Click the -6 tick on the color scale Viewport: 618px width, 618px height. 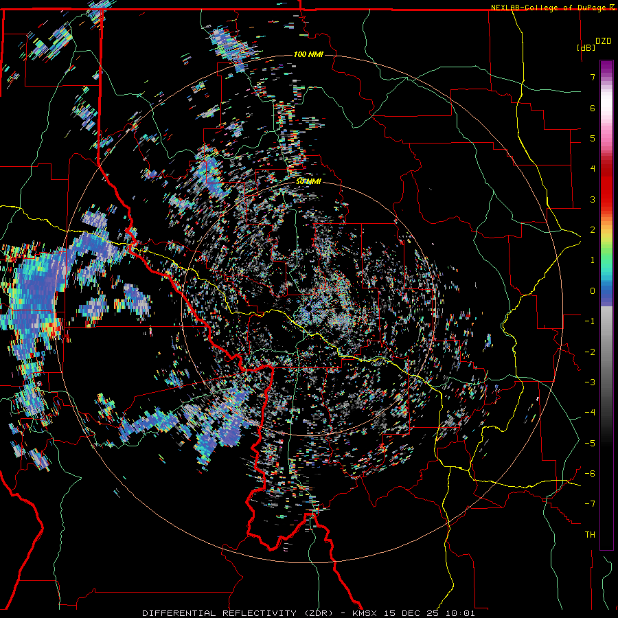tap(590, 474)
